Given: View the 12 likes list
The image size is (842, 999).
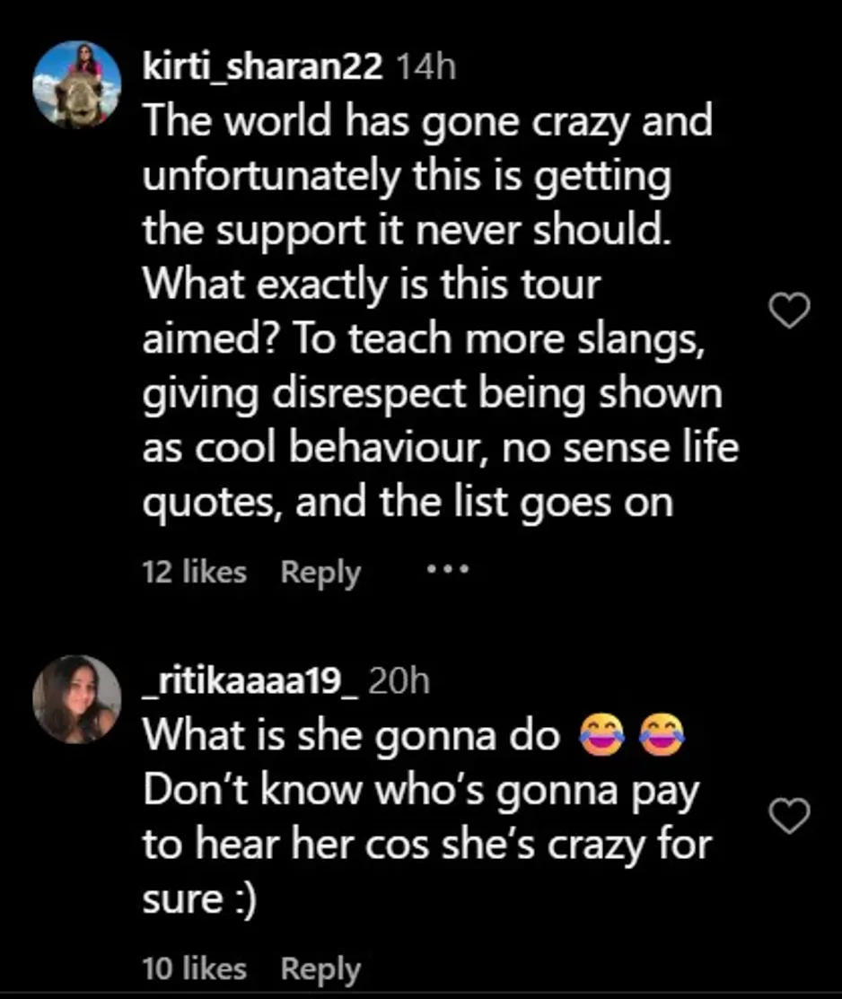Looking at the screenshot, I should coord(194,572).
